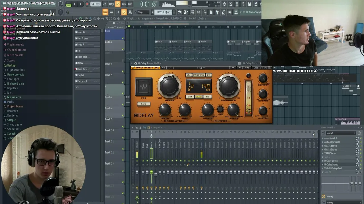Open the piano roll view icon
This screenshot has width=364, height=204.
(186, 12)
